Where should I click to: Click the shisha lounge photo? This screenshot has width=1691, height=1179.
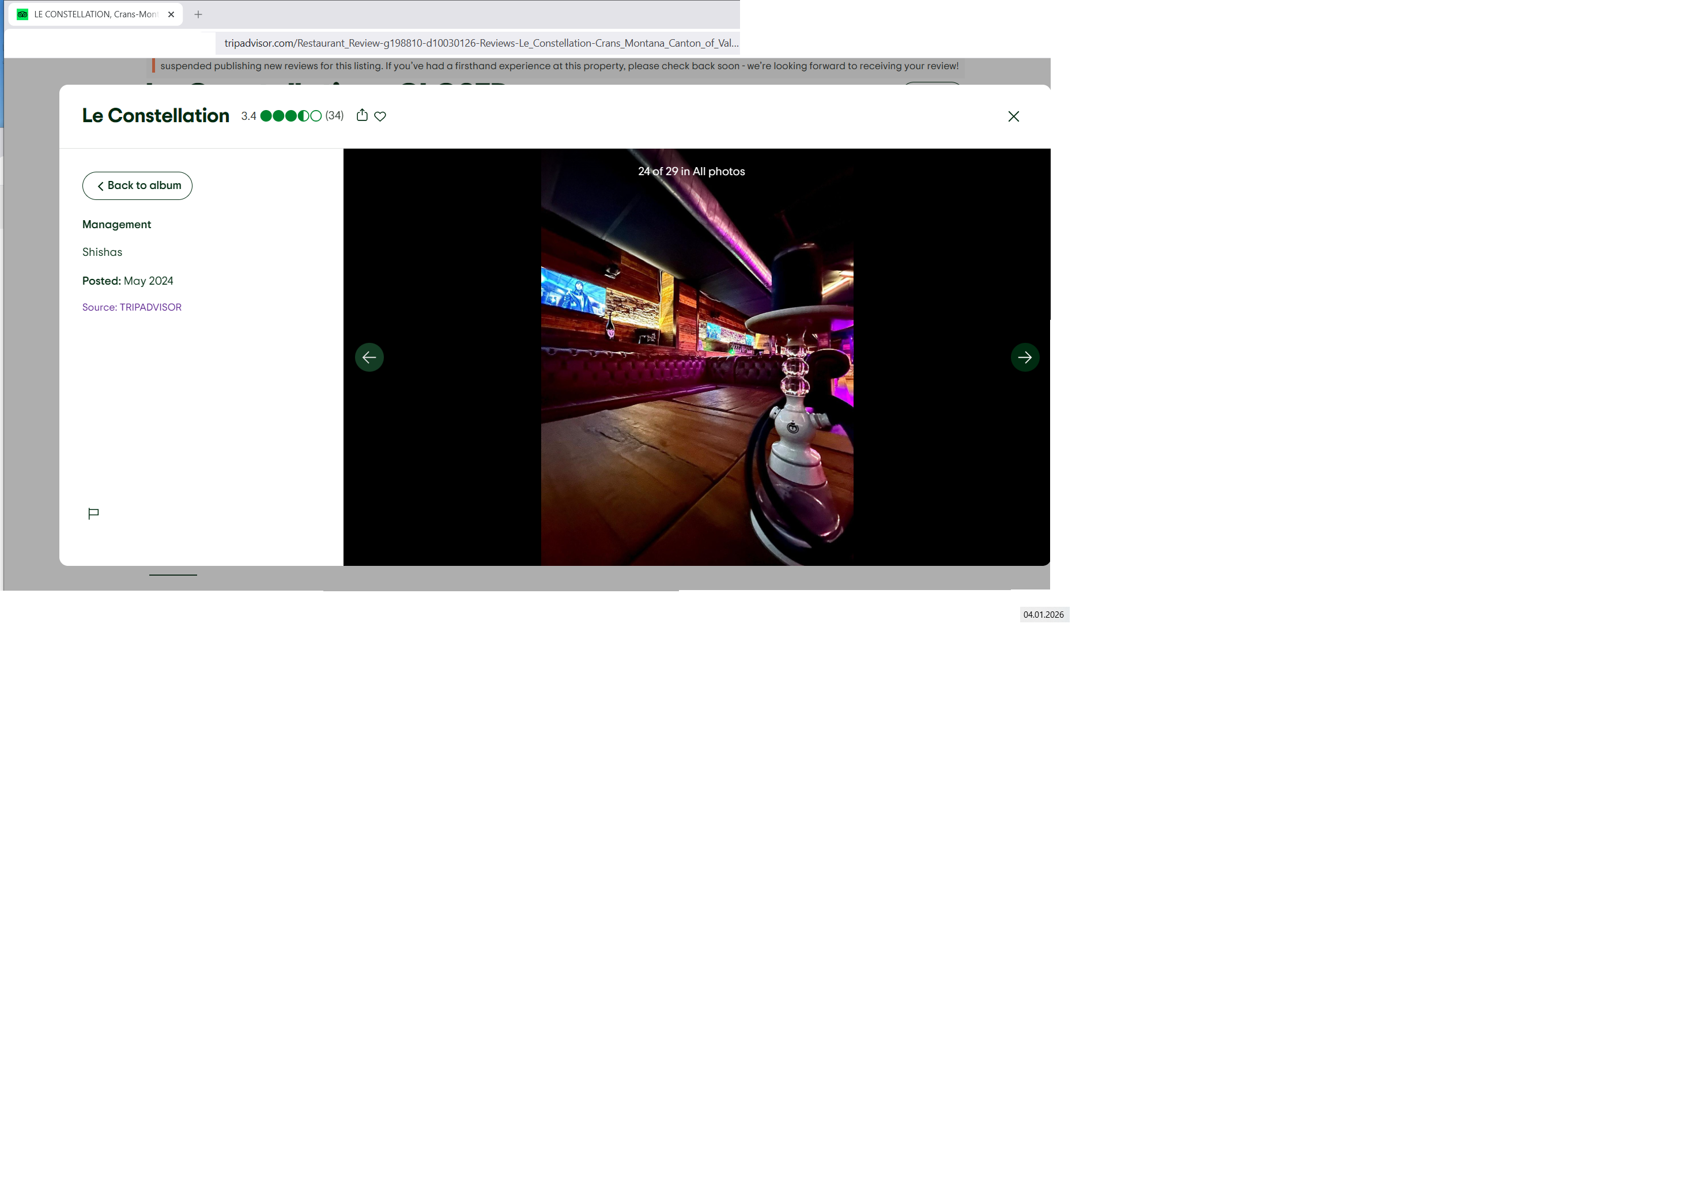coord(697,383)
